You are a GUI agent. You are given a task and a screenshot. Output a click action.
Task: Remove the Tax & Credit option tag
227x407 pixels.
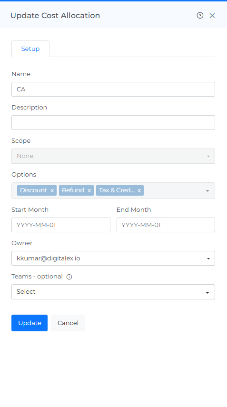(x=139, y=190)
